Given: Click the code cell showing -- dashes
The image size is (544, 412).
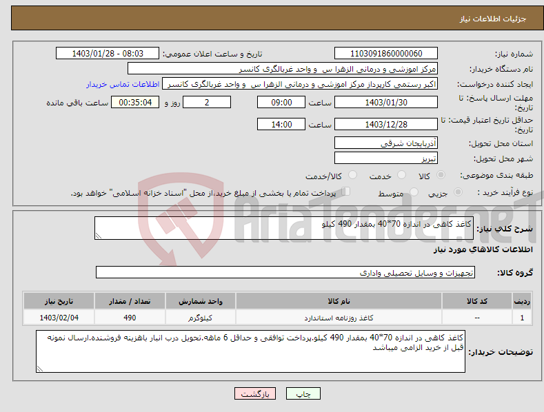Looking at the screenshot, I should (477, 318).
